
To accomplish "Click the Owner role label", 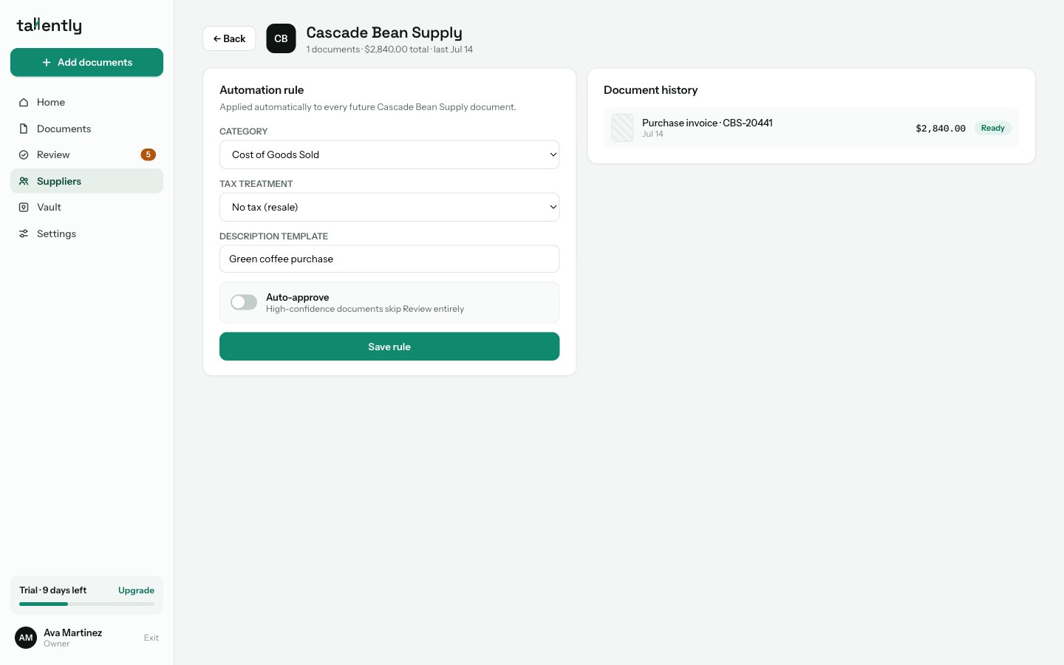I will 56,644.
